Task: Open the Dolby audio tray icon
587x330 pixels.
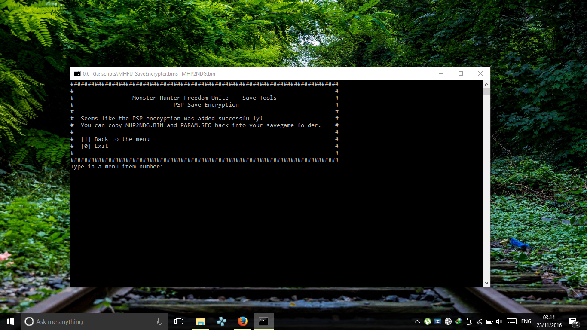Action: point(438,321)
